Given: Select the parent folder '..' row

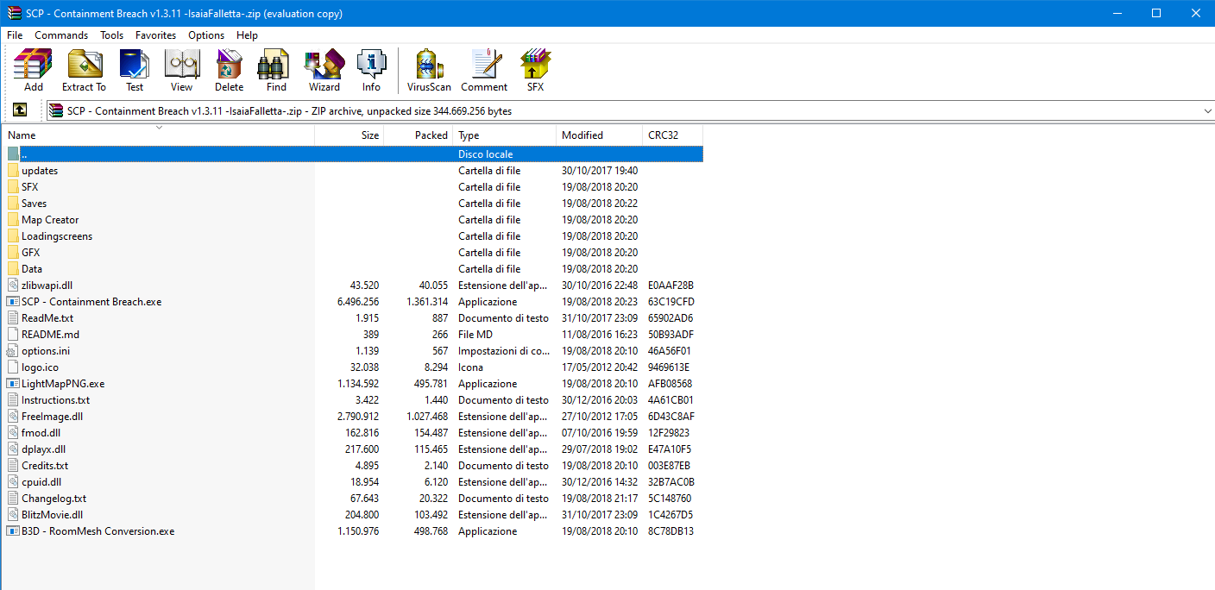Looking at the screenshot, I should (x=353, y=154).
